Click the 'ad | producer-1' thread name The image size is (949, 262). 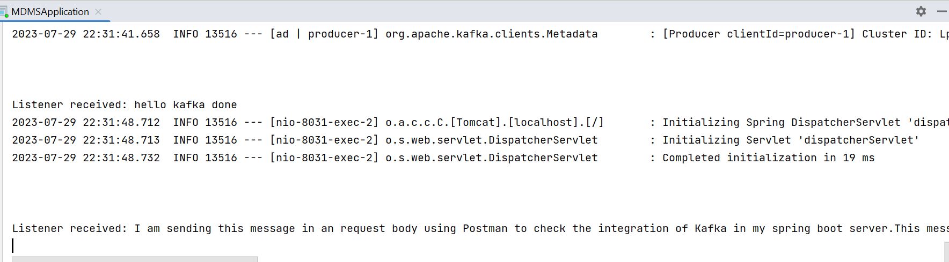coord(324,34)
